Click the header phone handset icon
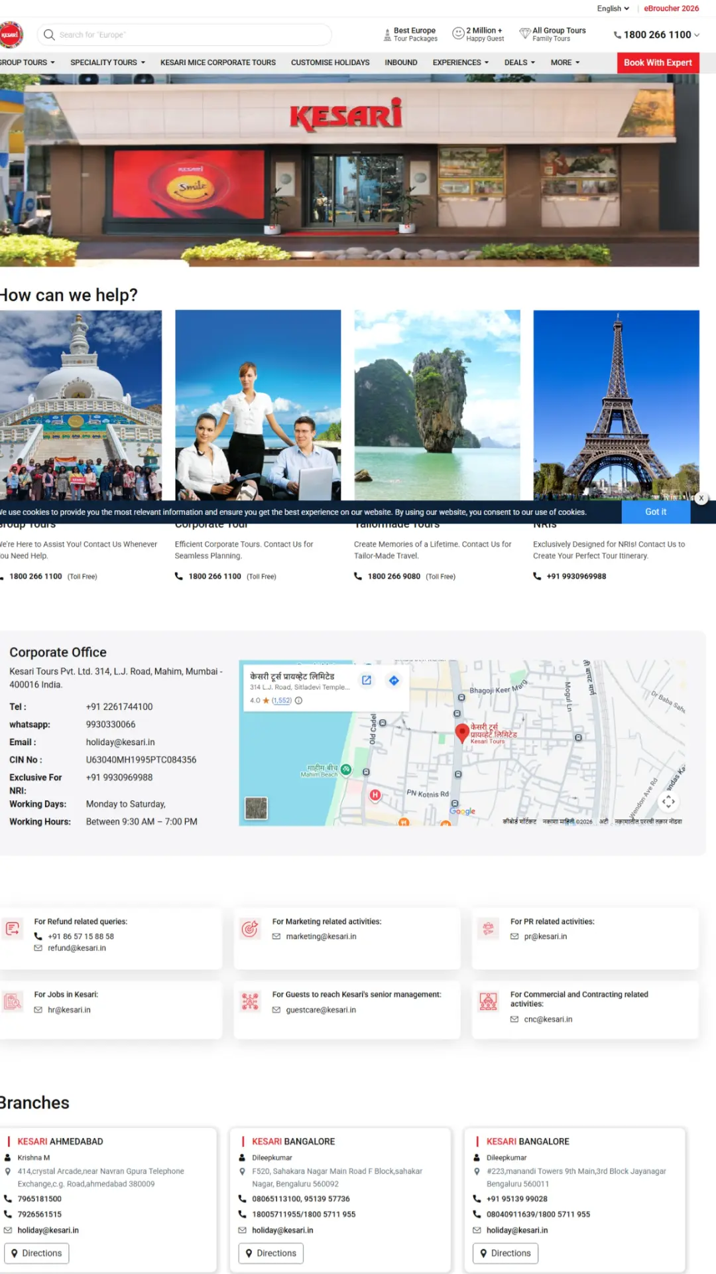The image size is (716, 1274). (x=617, y=35)
